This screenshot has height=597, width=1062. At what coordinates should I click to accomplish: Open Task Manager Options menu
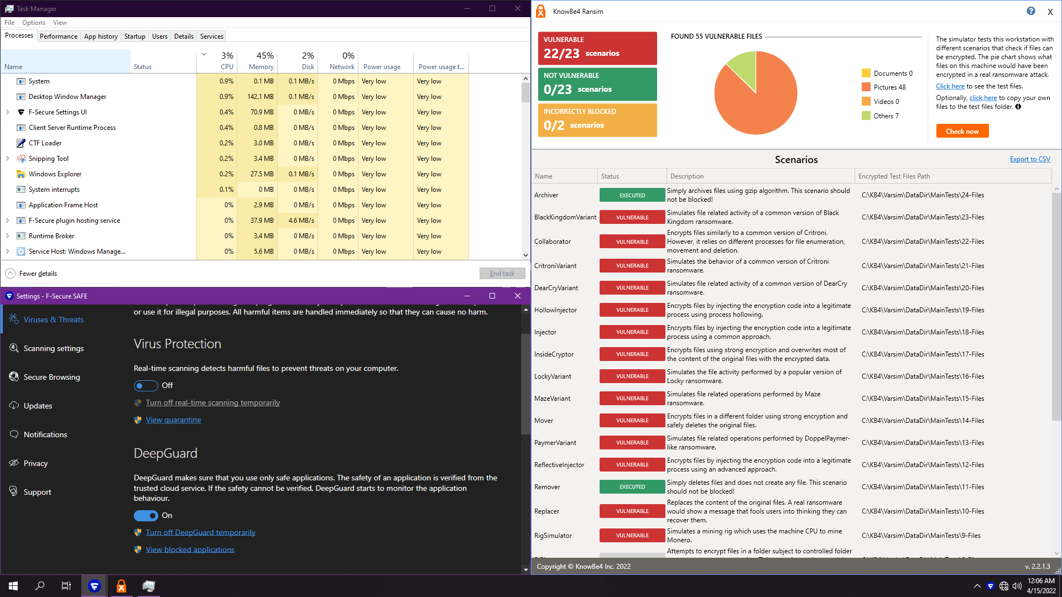(34, 23)
